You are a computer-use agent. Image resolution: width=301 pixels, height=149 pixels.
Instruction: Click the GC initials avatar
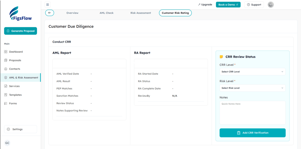tap(7, 143)
